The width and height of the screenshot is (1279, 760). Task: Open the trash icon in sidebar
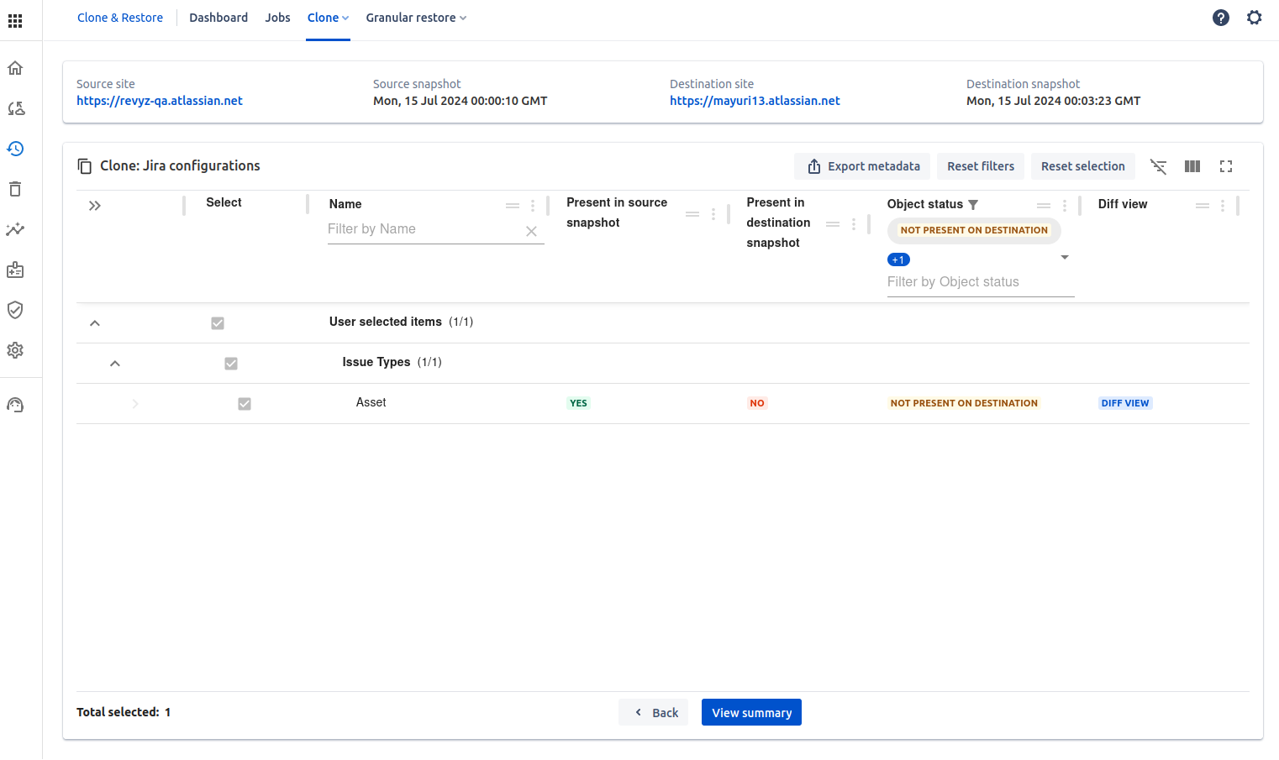click(15, 189)
